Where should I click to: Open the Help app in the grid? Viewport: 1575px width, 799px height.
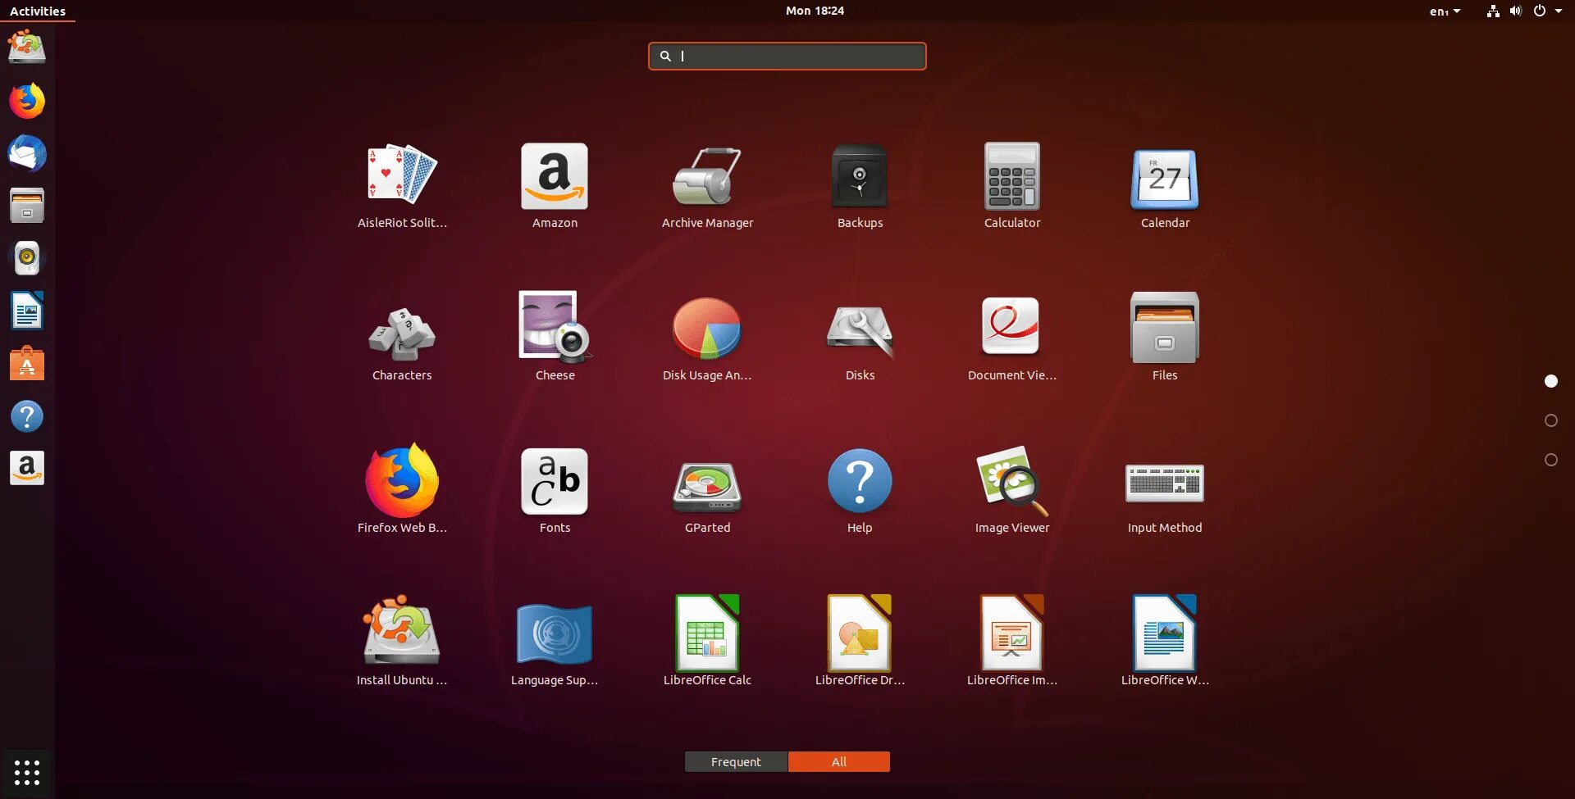(x=860, y=492)
